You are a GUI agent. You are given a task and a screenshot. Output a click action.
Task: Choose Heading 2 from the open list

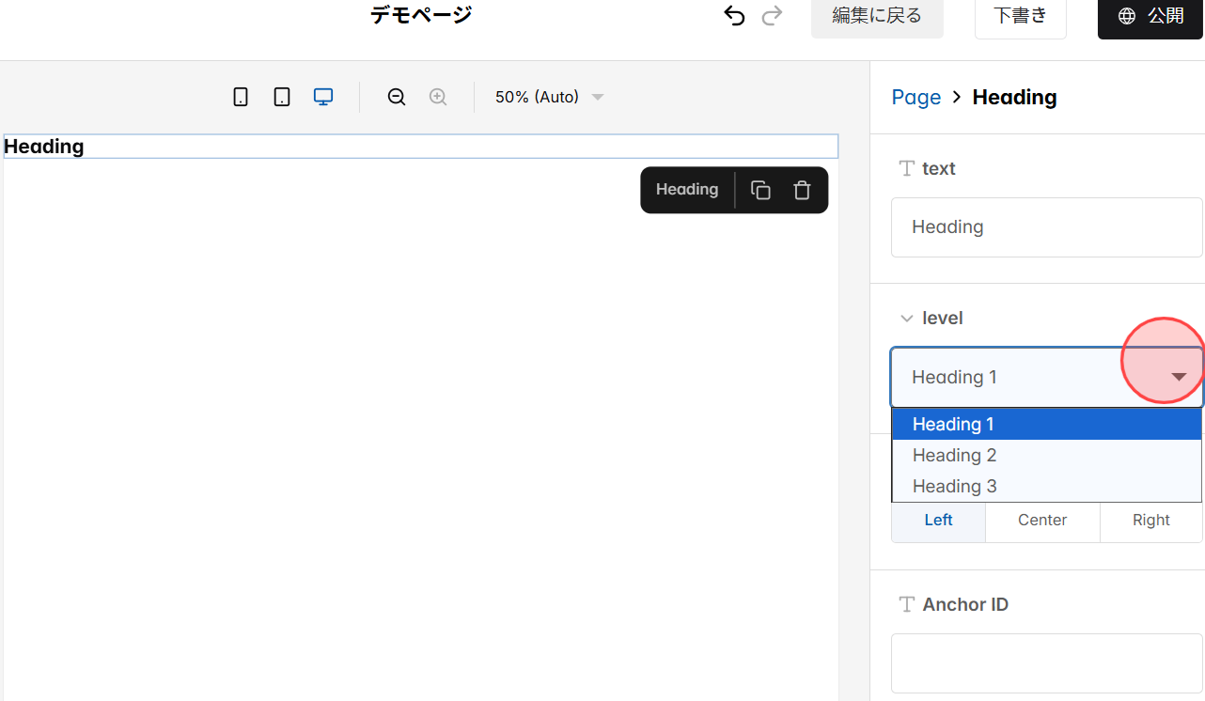(954, 455)
